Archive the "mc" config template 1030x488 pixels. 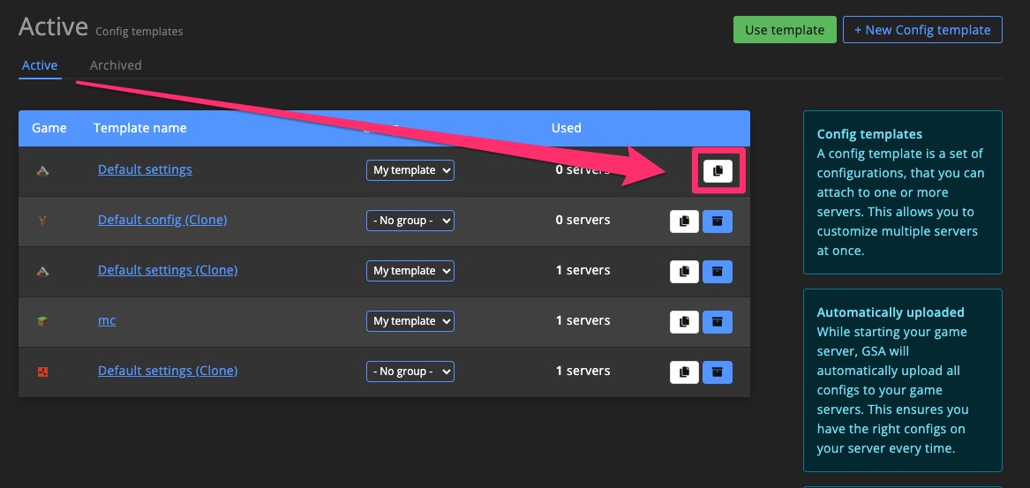point(717,322)
